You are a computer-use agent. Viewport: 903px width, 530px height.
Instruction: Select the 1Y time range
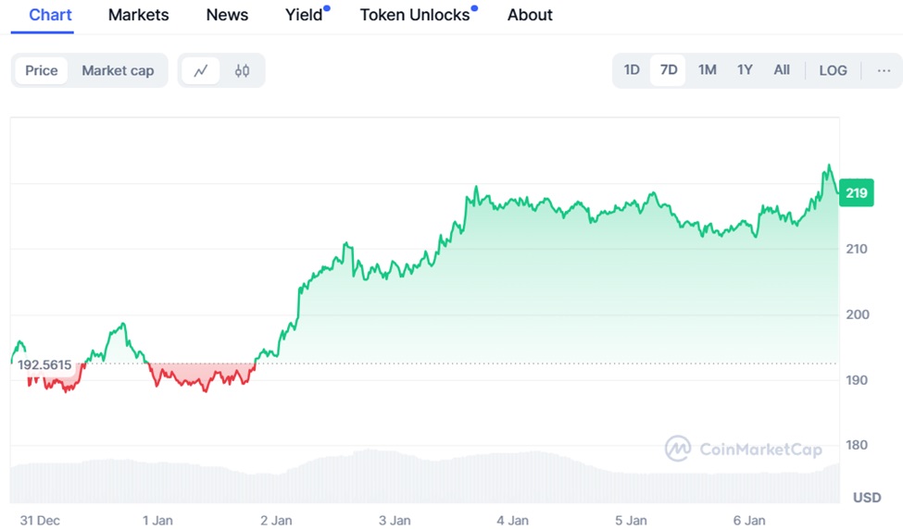745,70
